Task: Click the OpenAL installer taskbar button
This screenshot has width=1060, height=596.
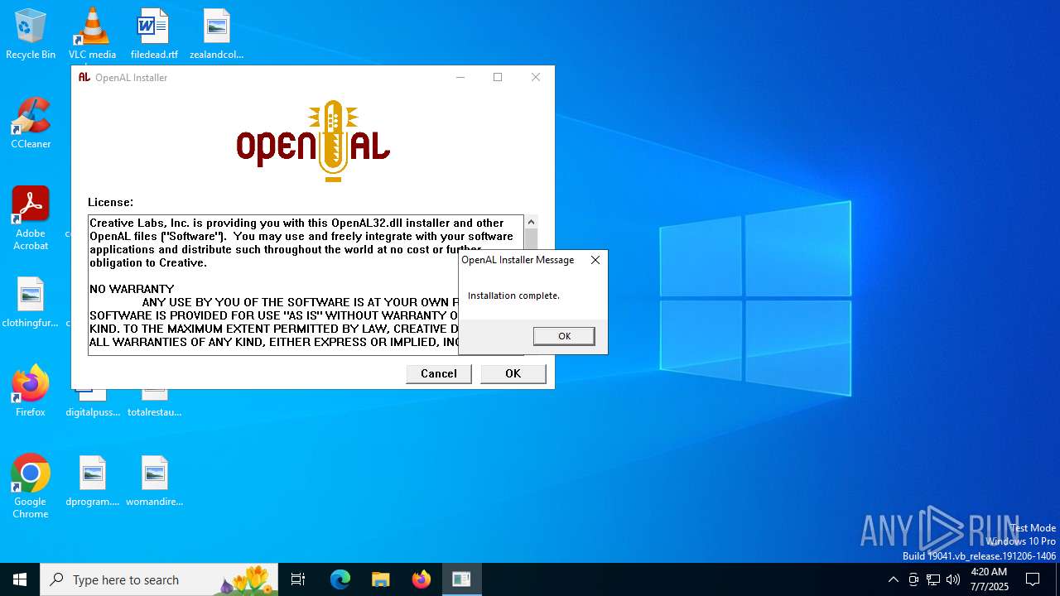Action: coord(461,579)
